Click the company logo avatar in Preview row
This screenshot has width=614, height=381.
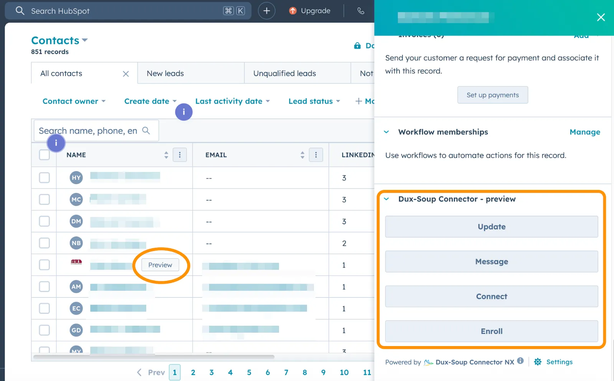tap(76, 262)
